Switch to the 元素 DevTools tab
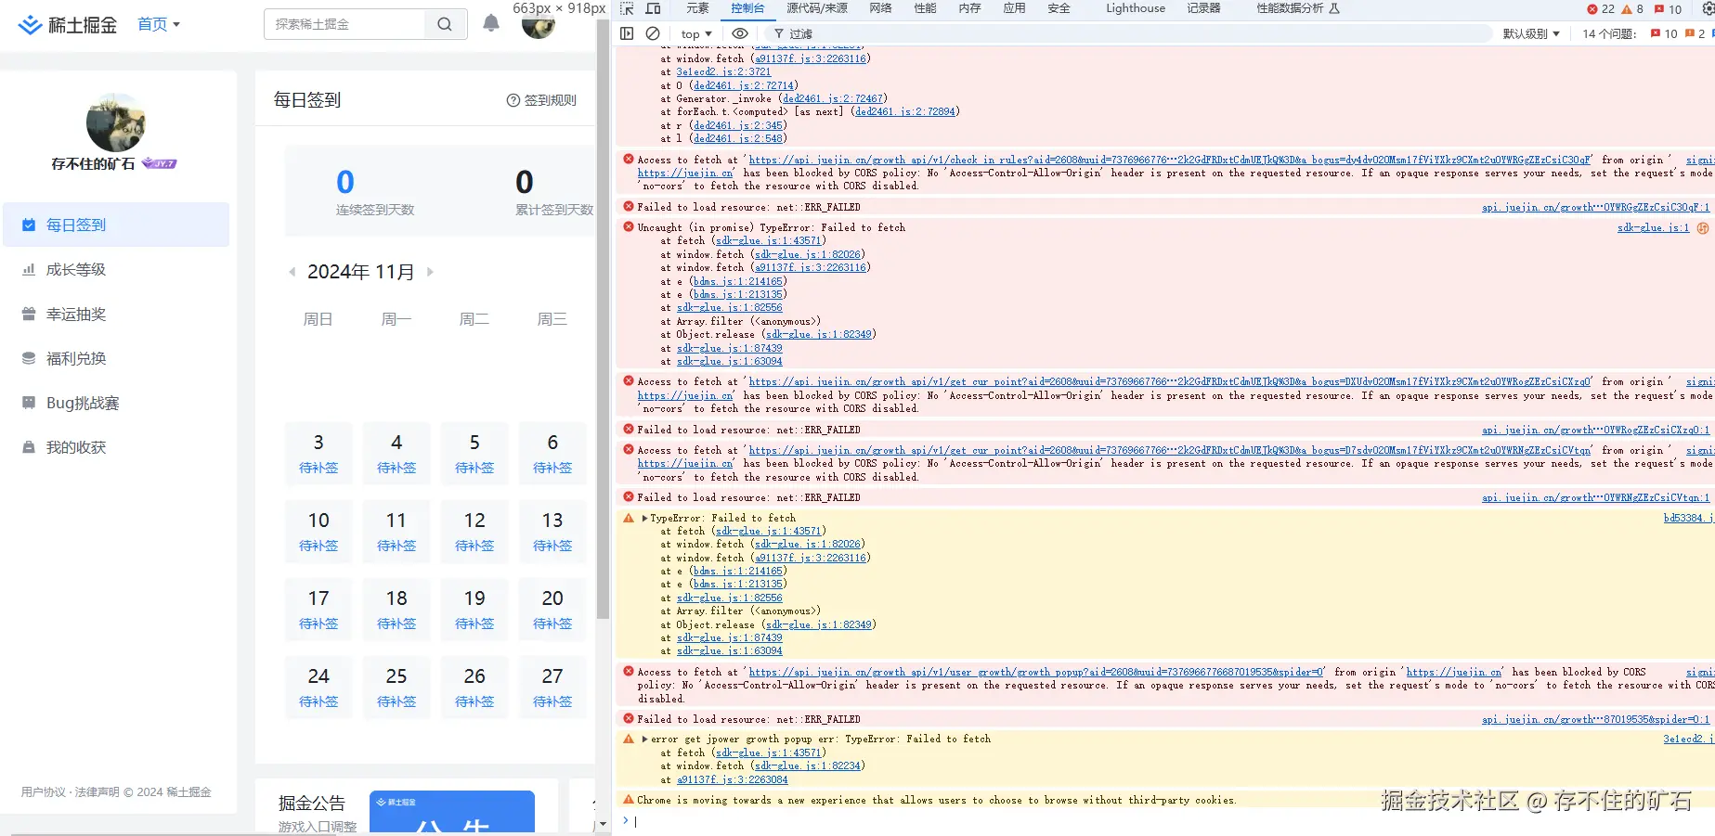Viewport: 1715px width, 836px height. pyautogui.click(x=697, y=8)
